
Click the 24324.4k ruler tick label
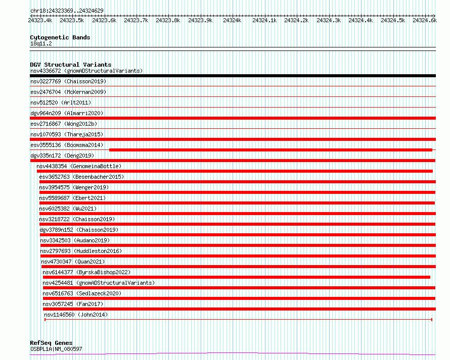point(361,20)
